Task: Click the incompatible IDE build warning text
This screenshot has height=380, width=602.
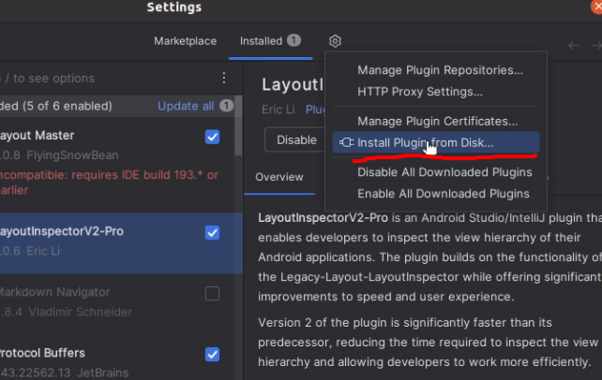Action: tap(109, 183)
